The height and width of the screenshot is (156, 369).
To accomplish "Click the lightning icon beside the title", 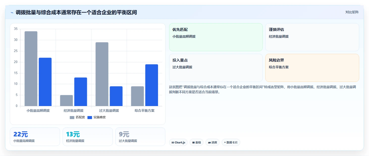I will click(x=12, y=13).
